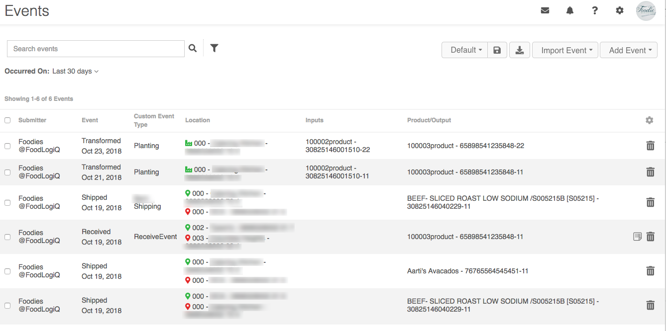Screen dimensions: 666x331
Task: Open product 65898541235848-22 output
Action: pyautogui.click(x=465, y=146)
